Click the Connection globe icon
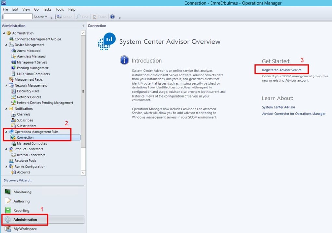The height and width of the screenshot is (233, 332). [x=13, y=137]
